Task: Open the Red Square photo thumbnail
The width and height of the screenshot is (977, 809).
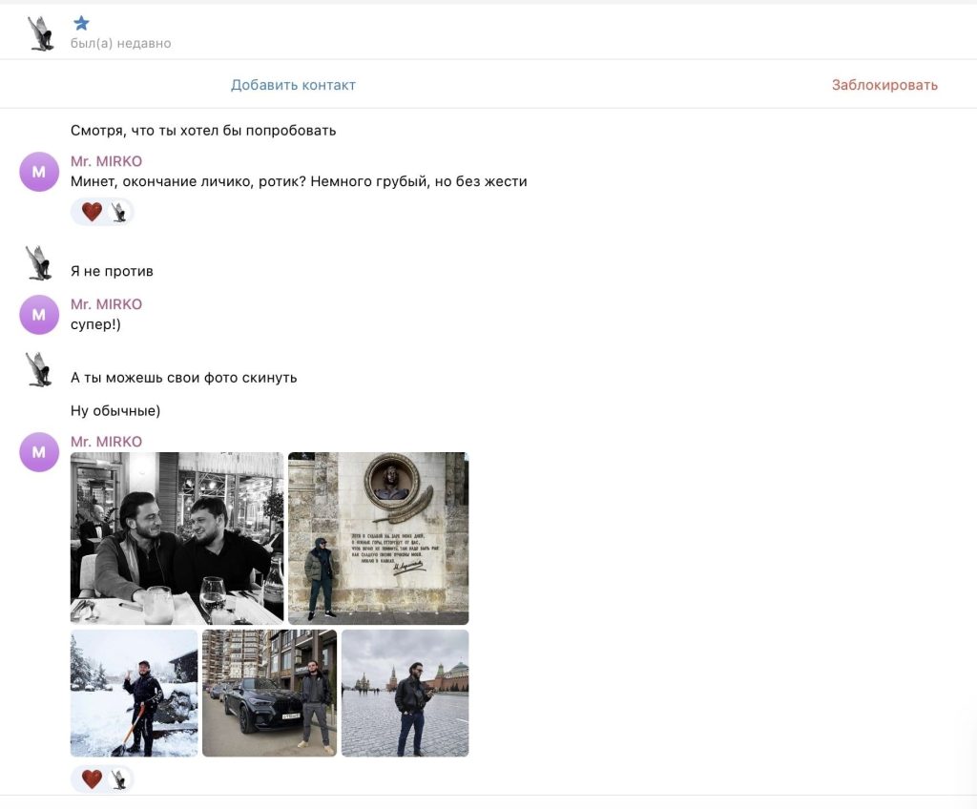Action: pyautogui.click(x=405, y=693)
